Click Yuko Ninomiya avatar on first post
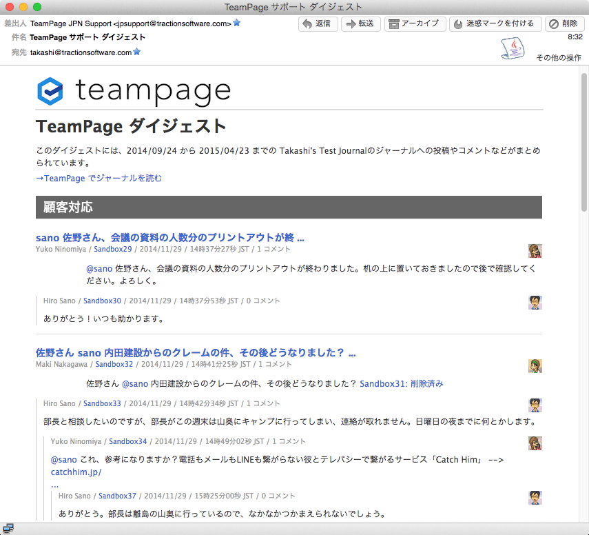This screenshot has height=535, width=589. click(x=535, y=250)
